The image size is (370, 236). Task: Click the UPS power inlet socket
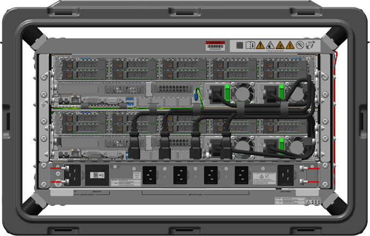tap(286, 175)
